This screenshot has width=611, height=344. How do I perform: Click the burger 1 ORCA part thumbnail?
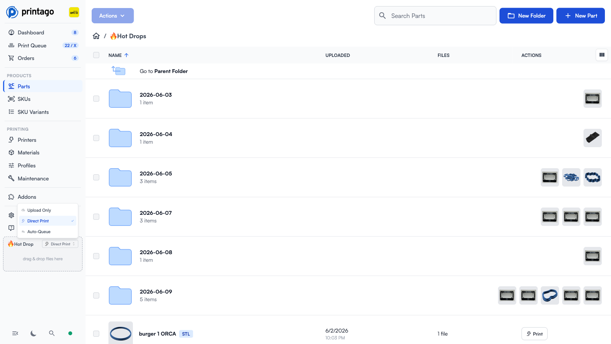point(121,333)
